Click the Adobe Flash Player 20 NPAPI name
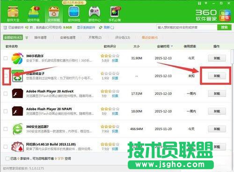 49,109
